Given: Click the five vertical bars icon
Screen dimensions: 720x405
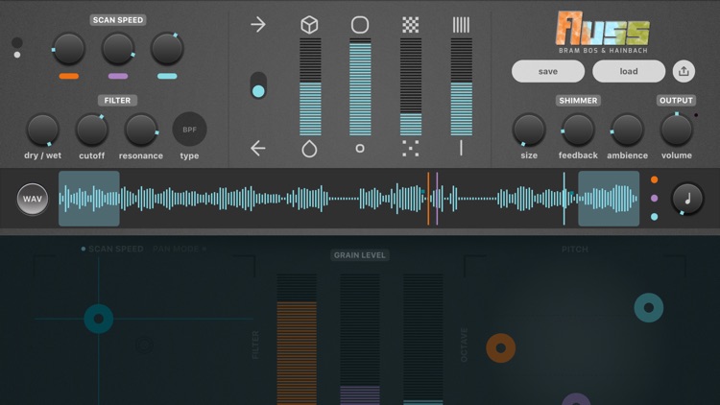Looking at the screenshot, I should [x=461, y=25].
